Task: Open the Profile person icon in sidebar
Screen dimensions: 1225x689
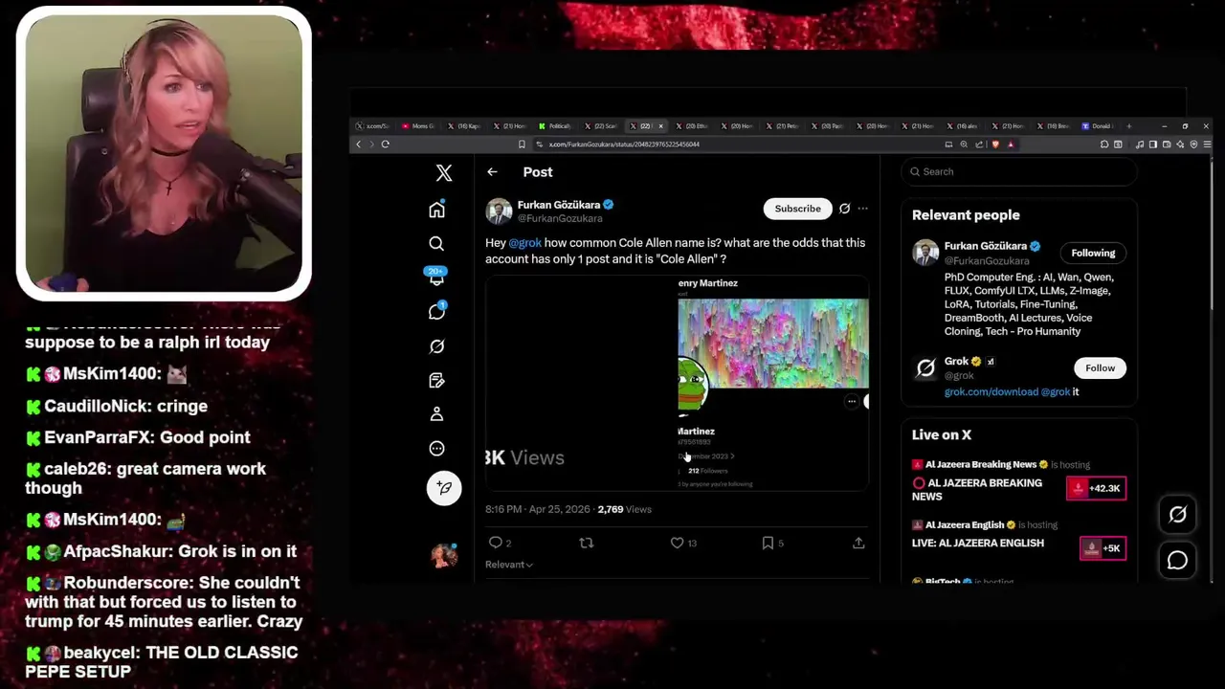Action: click(436, 414)
